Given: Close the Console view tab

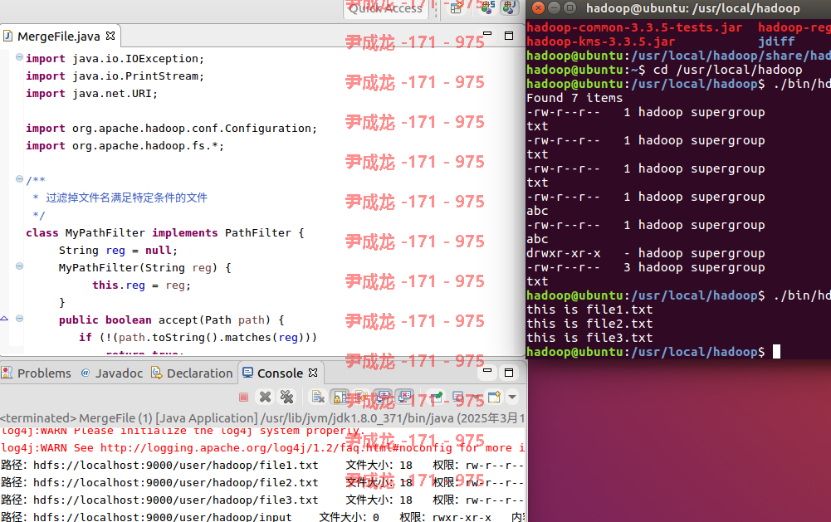Looking at the screenshot, I should [x=313, y=373].
